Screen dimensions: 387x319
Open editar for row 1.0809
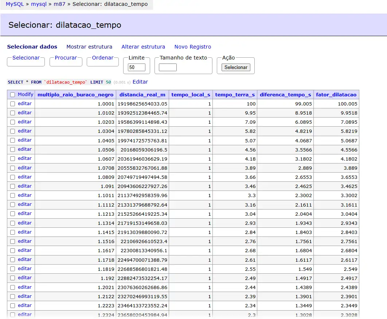click(25, 177)
